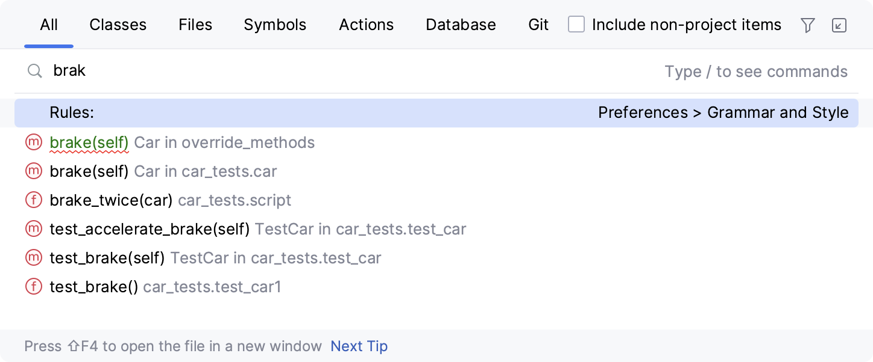Click function icon beside test_brake()
This screenshot has width=873, height=362.
[x=33, y=287]
